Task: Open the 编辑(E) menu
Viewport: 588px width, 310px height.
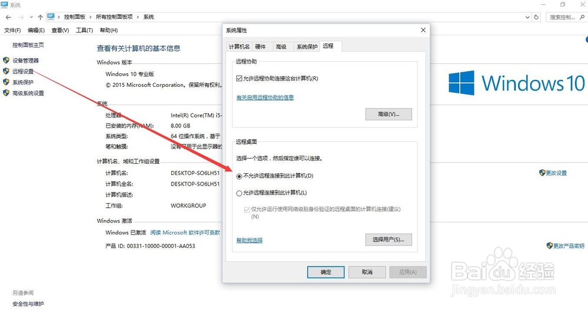Action: 36,31
